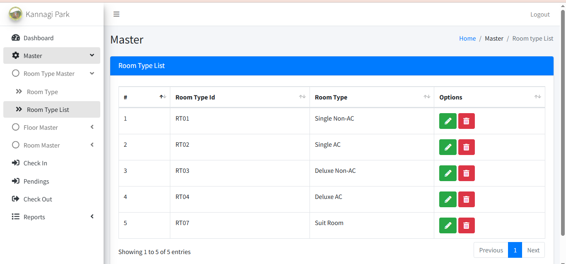The image size is (566, 264).
Task: Open Room Type form in sidebar
Action: point(42,92)
